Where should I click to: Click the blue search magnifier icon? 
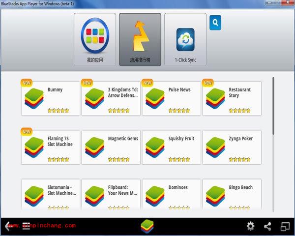(x=215, y=23)
